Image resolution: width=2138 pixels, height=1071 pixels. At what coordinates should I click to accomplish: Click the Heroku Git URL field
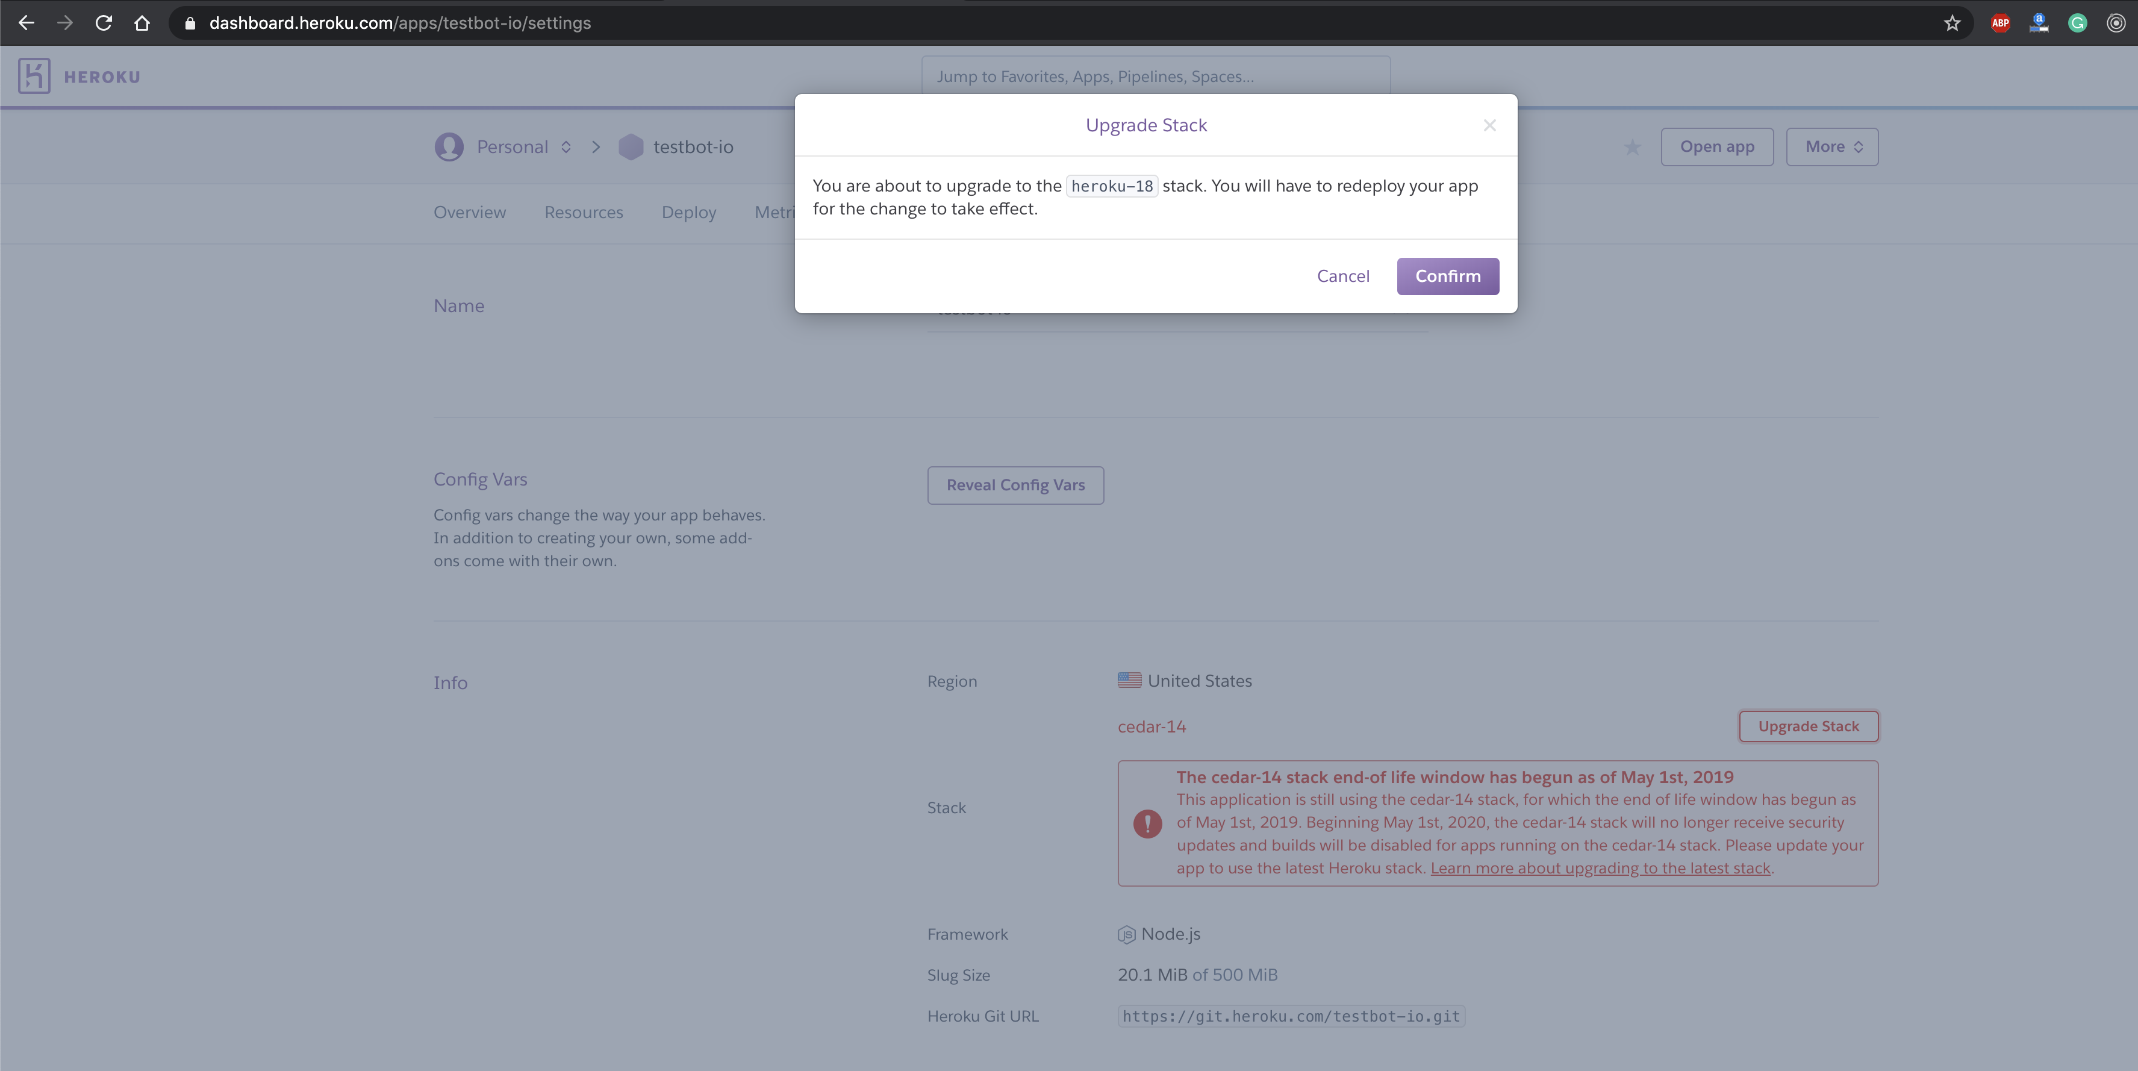pos(1291,1016)
